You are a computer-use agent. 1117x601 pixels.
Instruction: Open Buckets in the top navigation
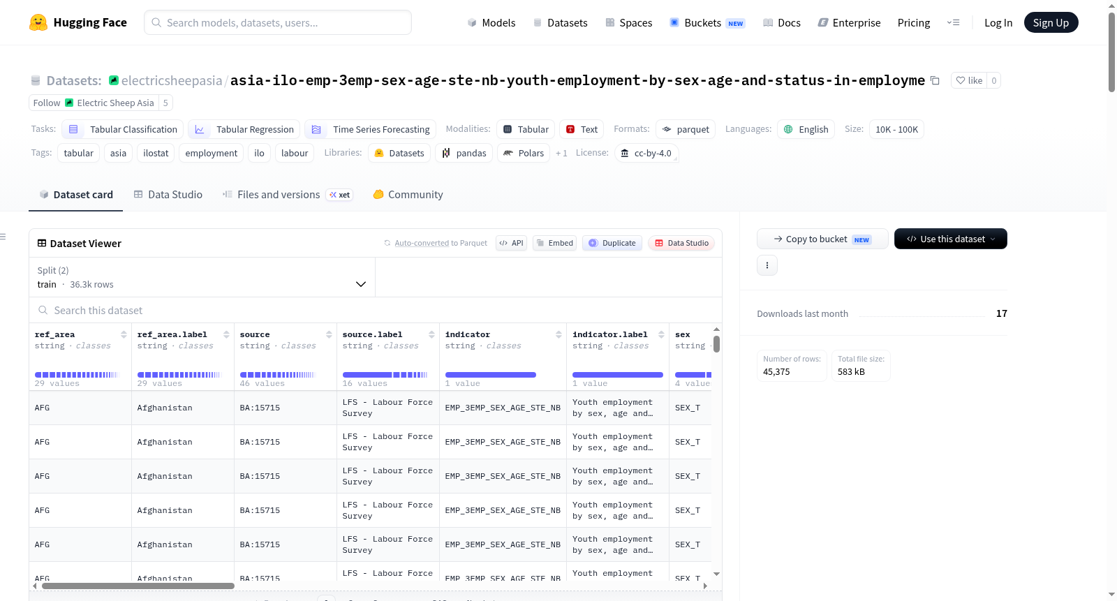tap(707, 22)
